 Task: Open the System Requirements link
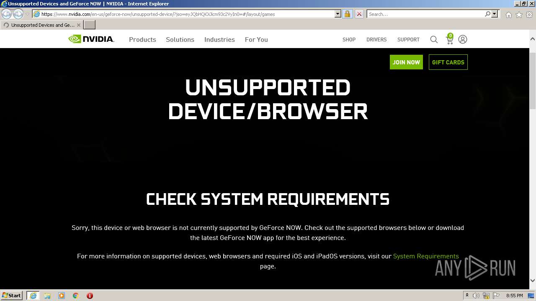(426, 256)
